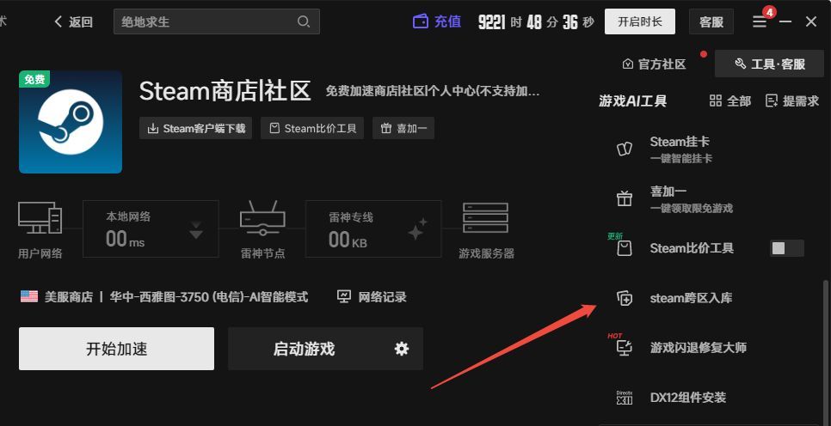The image size is (831, 426).
Task: Select the 美服商店 node region text
Action: pos(68,296)
